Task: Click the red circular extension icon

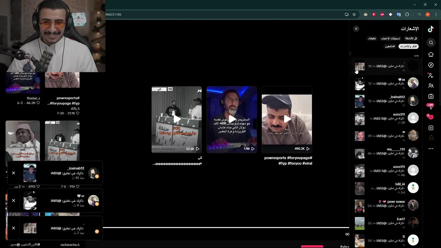Action: click(374, 14)
